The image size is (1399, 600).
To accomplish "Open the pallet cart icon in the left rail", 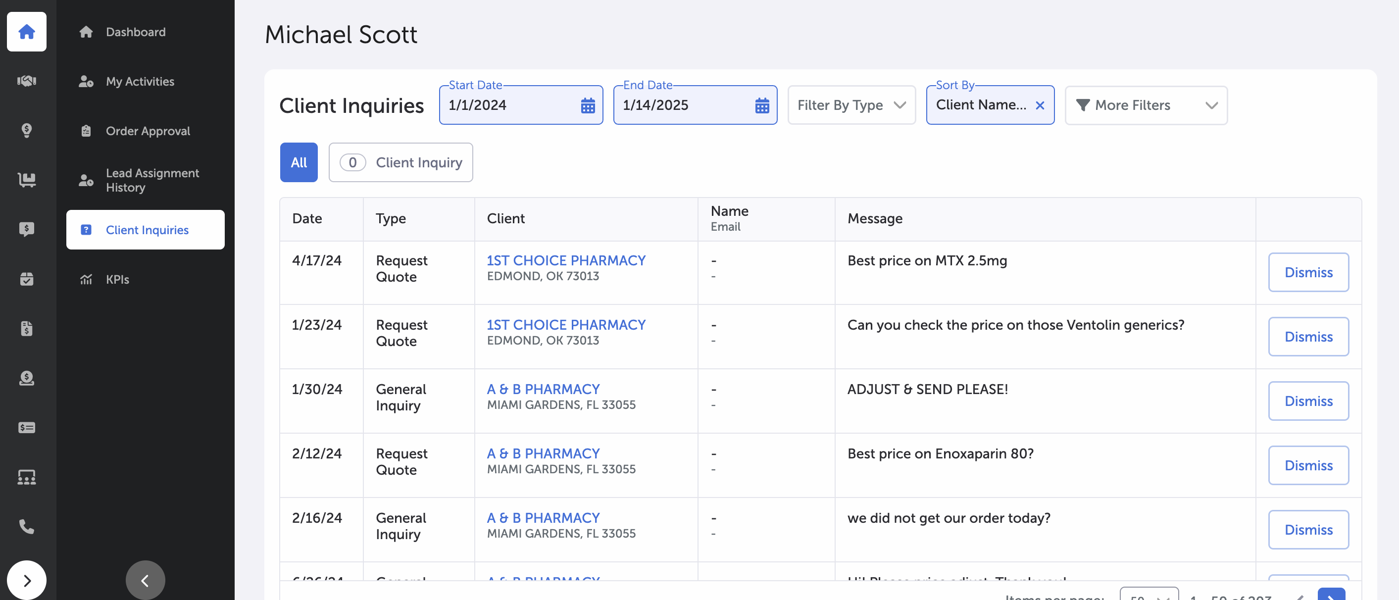I will coord(27,180).
